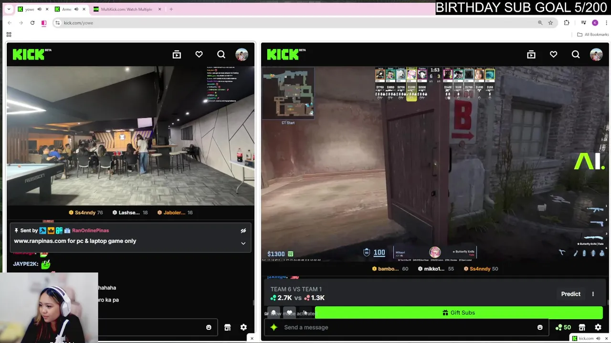Open the All Bookmarks folder

point(593,34)
